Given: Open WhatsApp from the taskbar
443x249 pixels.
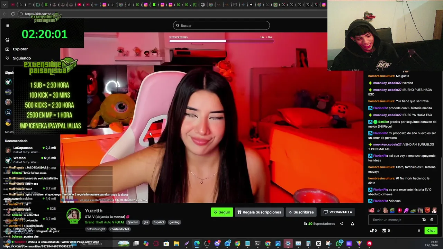Looking at the screenshot, I should (339, 243).
